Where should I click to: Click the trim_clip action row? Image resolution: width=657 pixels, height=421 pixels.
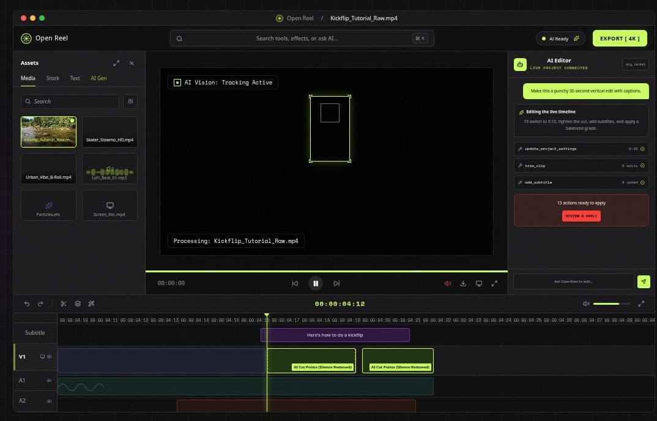coord(581,166)
